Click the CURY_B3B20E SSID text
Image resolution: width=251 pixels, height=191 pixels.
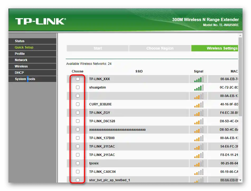[x=100, y=104]
